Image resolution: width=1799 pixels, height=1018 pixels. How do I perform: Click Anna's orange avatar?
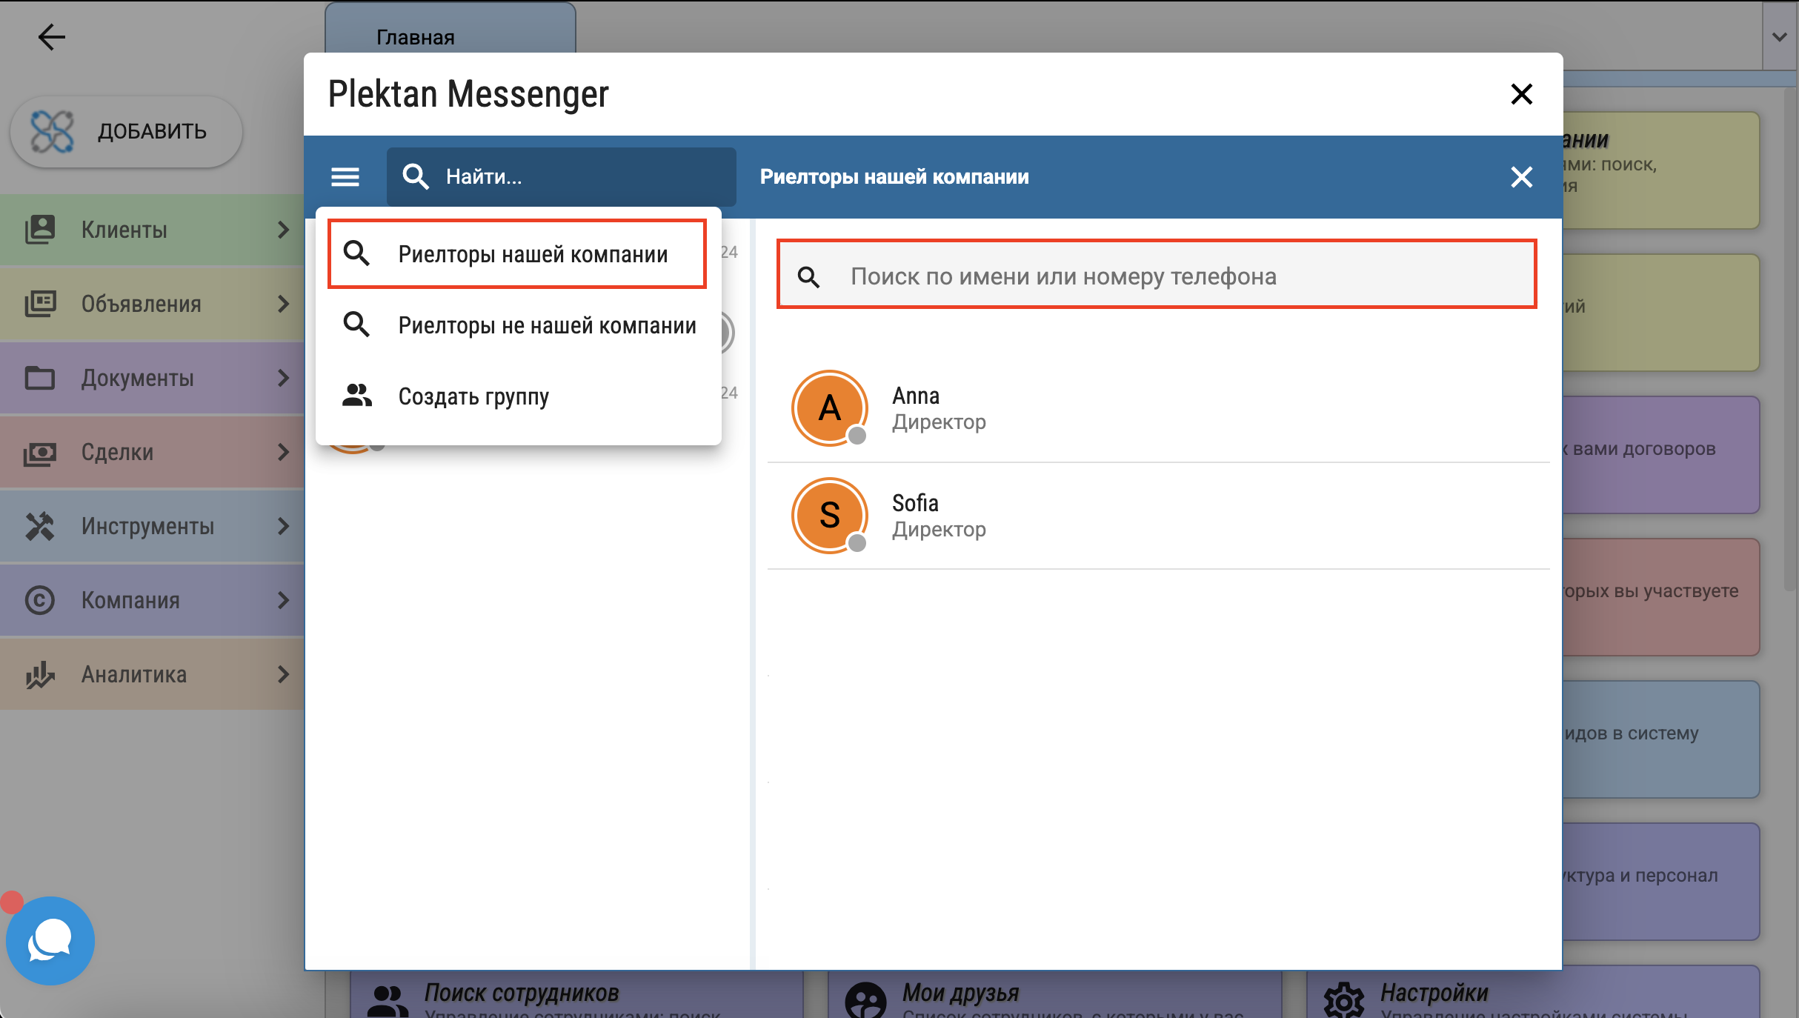click(830, 408)
